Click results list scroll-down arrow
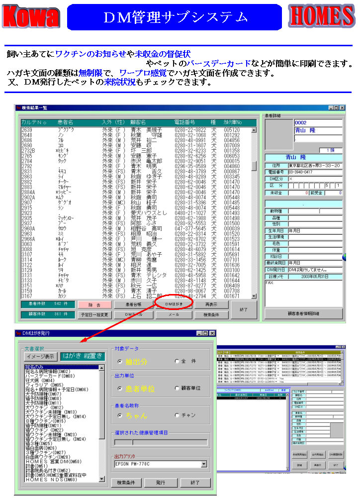 (x=254, y=296)
